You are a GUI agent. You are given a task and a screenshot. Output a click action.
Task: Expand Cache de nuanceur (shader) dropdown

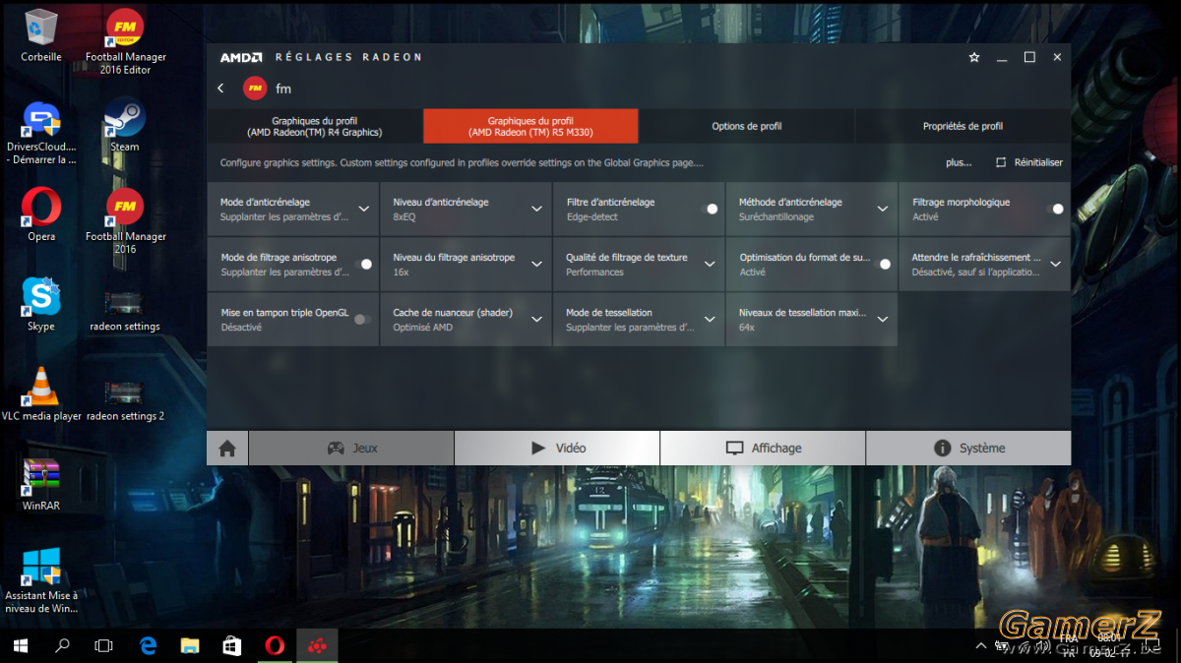536,319
